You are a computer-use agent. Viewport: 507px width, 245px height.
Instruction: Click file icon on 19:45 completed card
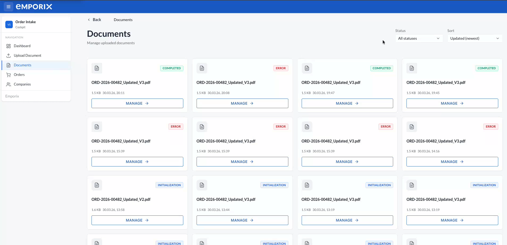(412, 68)
